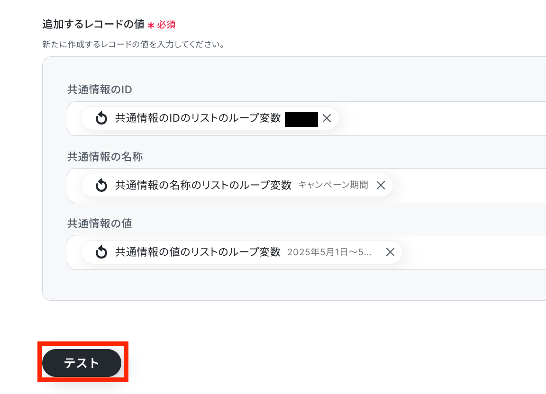Click the 2025年5月1日 preview value
Screen dimensions: 546x394
coord(329,252)
